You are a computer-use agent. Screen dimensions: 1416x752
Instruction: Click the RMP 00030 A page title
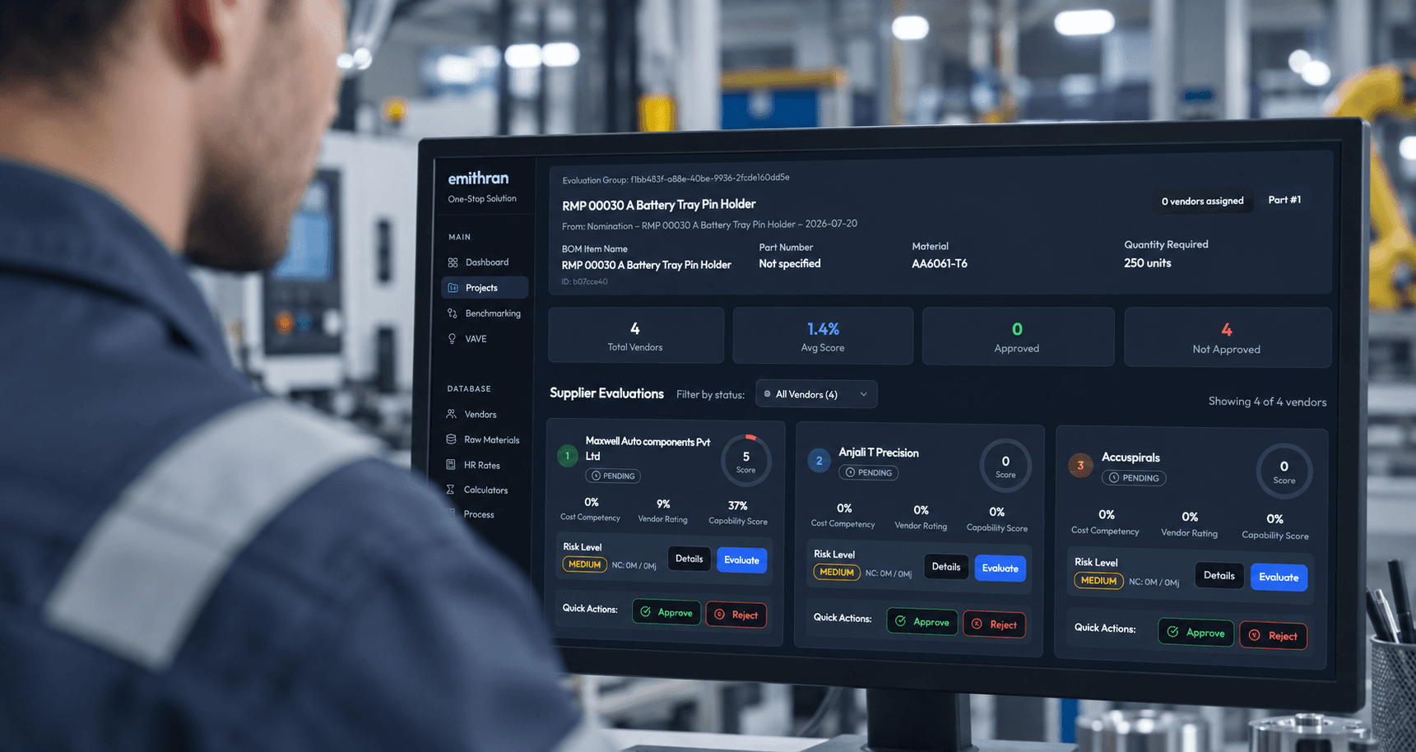pos(659,205)
